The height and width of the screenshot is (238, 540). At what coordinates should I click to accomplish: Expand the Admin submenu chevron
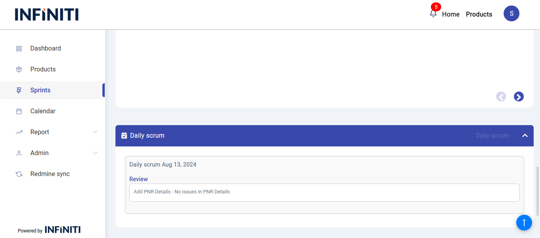(95, 153)
